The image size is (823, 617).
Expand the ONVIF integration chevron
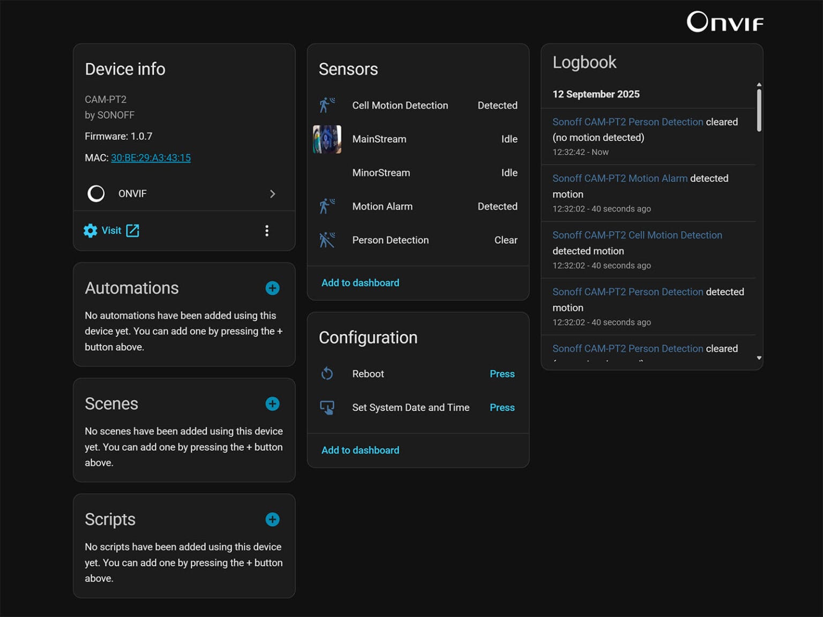[272, 194]
